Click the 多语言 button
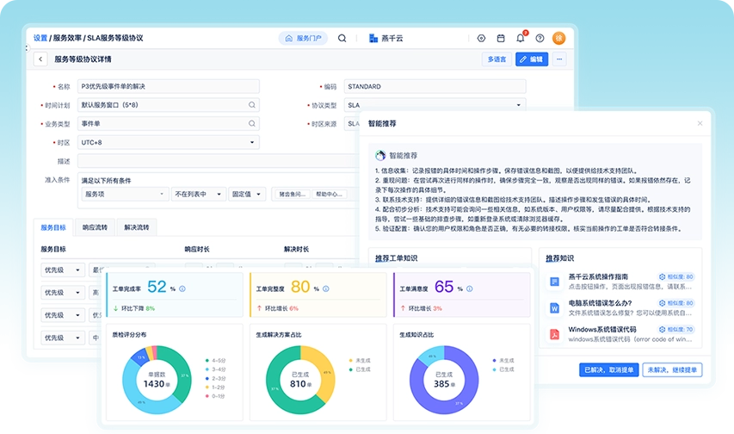The width and height of the screenshot is (734, 434). [x=497, y=59]
